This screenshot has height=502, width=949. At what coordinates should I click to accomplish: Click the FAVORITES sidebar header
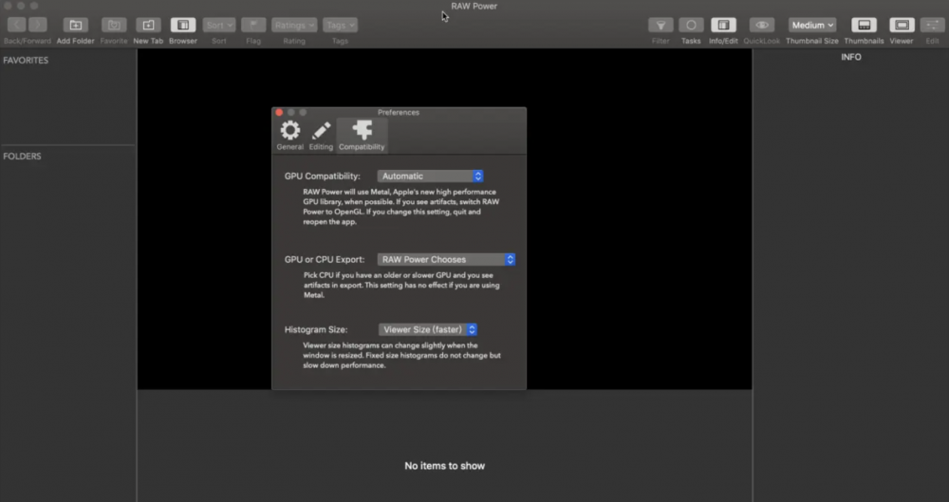tap(26, 61)
